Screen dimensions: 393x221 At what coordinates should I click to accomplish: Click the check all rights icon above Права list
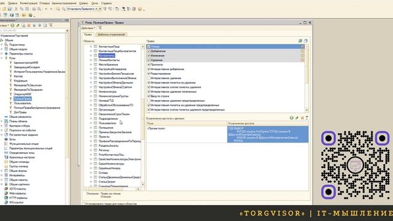pyautogui.click(x=300, y=41)
